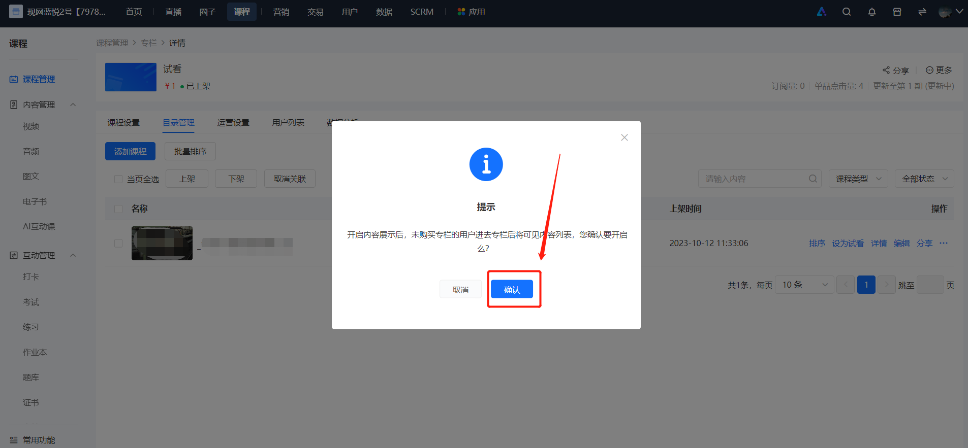Switch to the 课程设置 tab
The width and height of the screenshot is (968, 448).
pyautogui.click(x=123, y=123)
